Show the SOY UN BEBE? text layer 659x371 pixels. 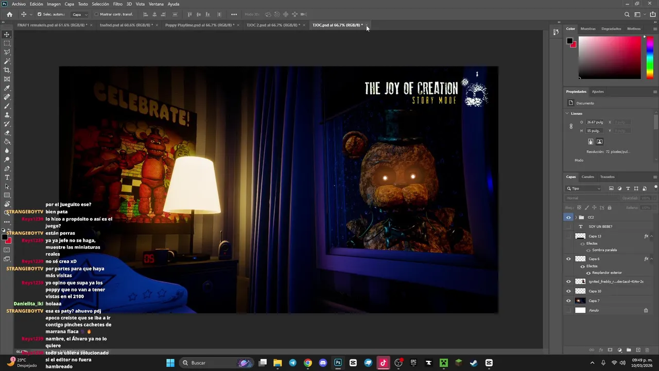point(568,227)
